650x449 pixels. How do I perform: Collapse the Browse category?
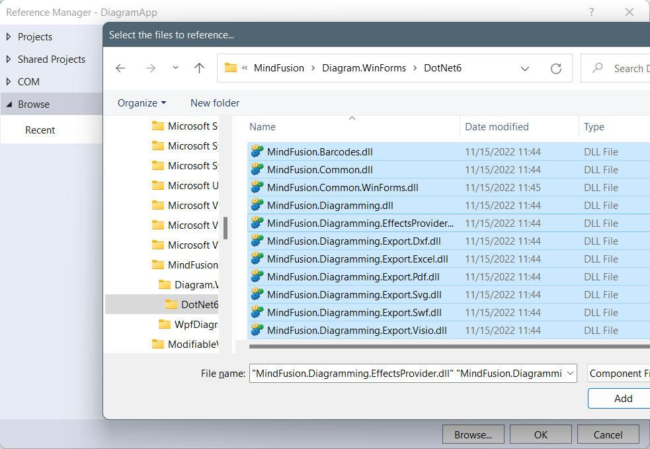point(9,104)
